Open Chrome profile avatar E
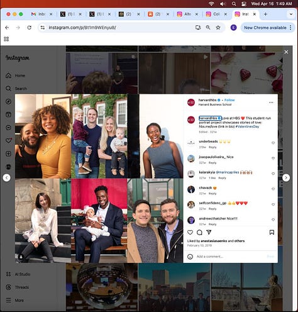The image size is (298, 312). click(x=233, y=28)
